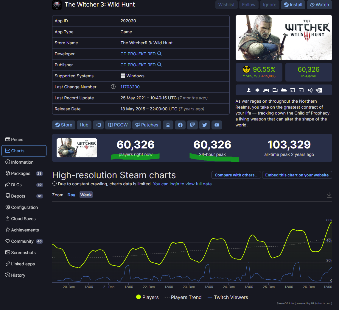This screenshot has width=339, height=310.
Task: Open the game's homepage via house icon
Action: click(x=168, y=125)
